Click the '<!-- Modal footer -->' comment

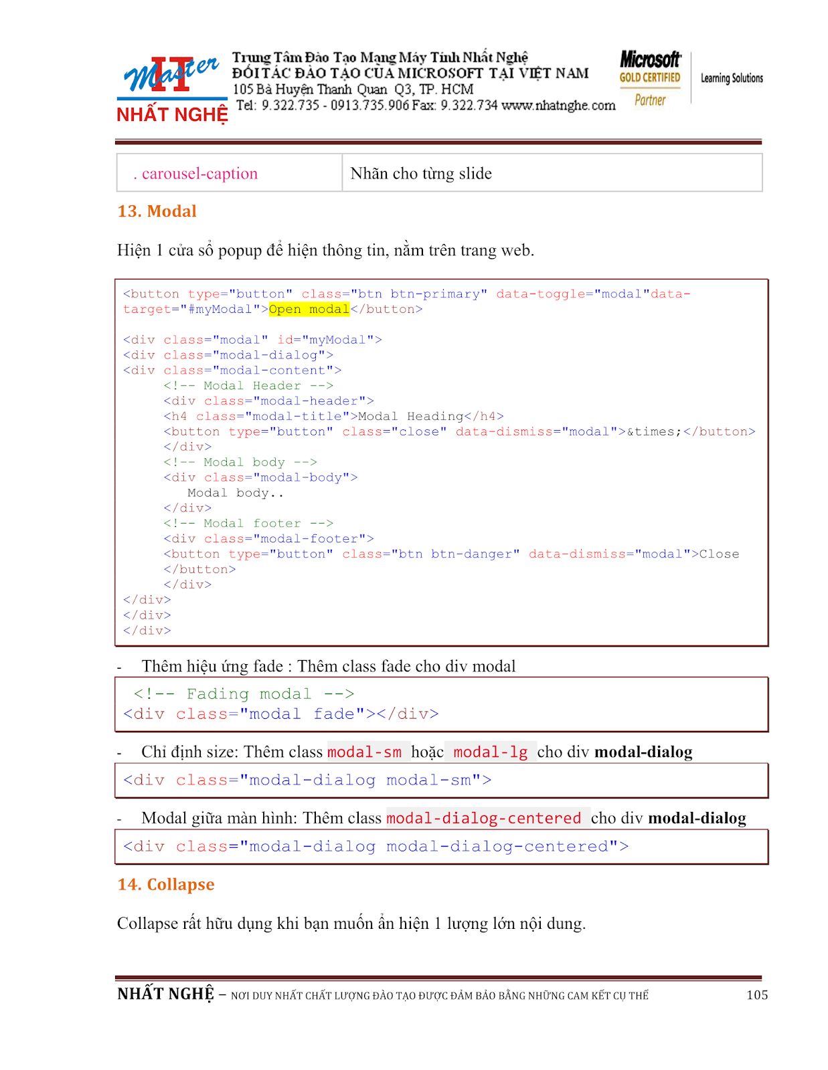(x=248, y=524)
